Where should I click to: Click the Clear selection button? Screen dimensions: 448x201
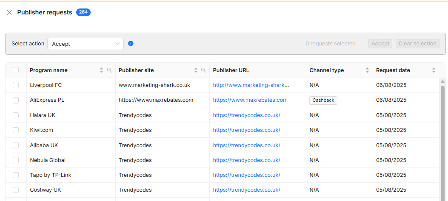(417, 44)
